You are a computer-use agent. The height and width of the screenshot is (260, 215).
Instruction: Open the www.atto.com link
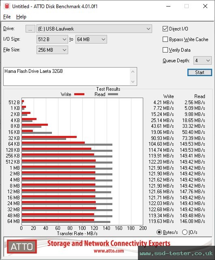tap(109, 251)
